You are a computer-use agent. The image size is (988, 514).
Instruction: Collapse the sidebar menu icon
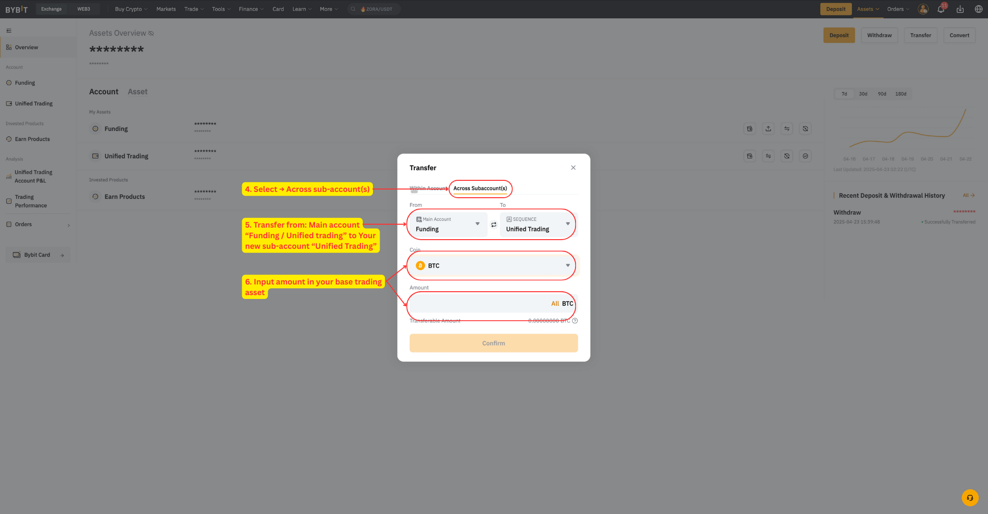9,31
